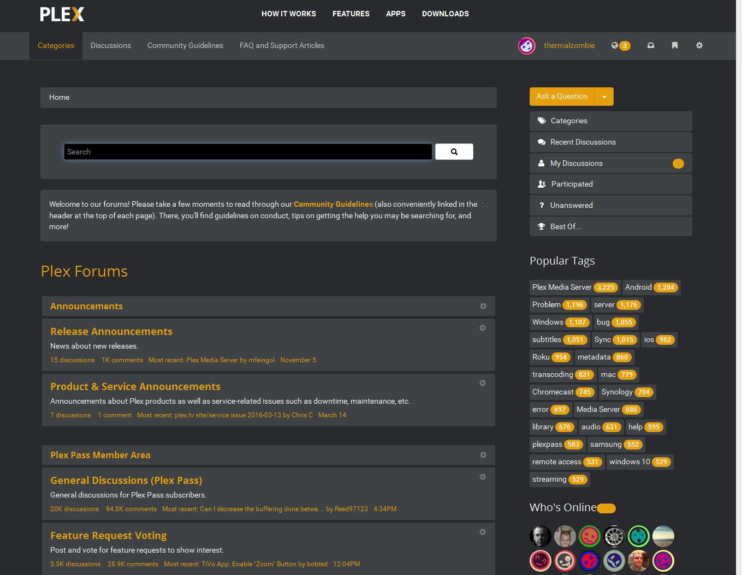Click the Problem tag

559,305
